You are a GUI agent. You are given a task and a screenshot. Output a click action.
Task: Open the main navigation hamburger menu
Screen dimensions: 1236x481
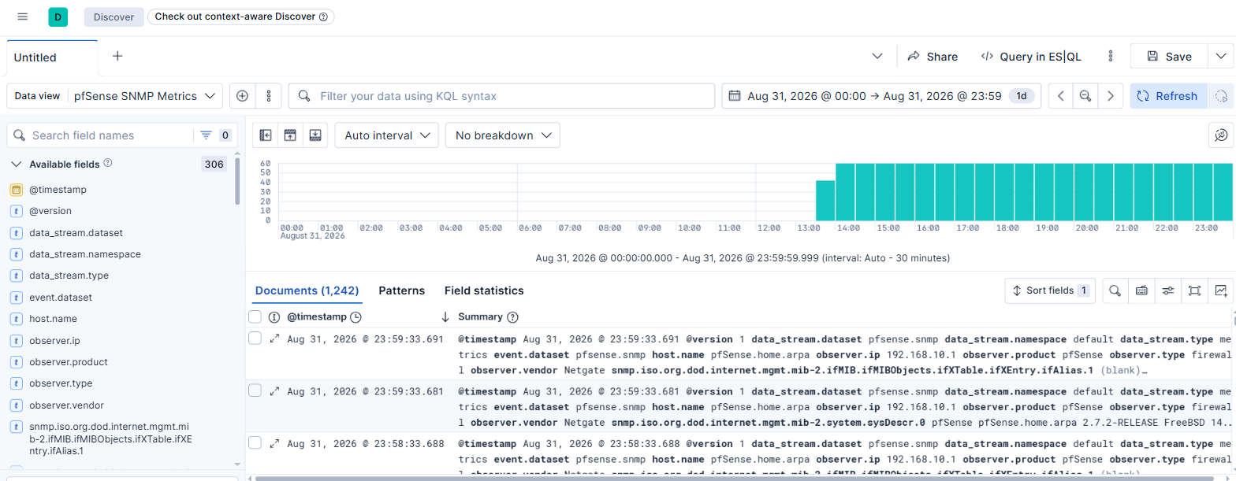click(22, 17)
